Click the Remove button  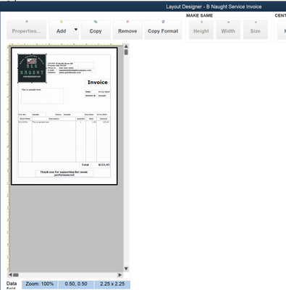tap(127, 30)
